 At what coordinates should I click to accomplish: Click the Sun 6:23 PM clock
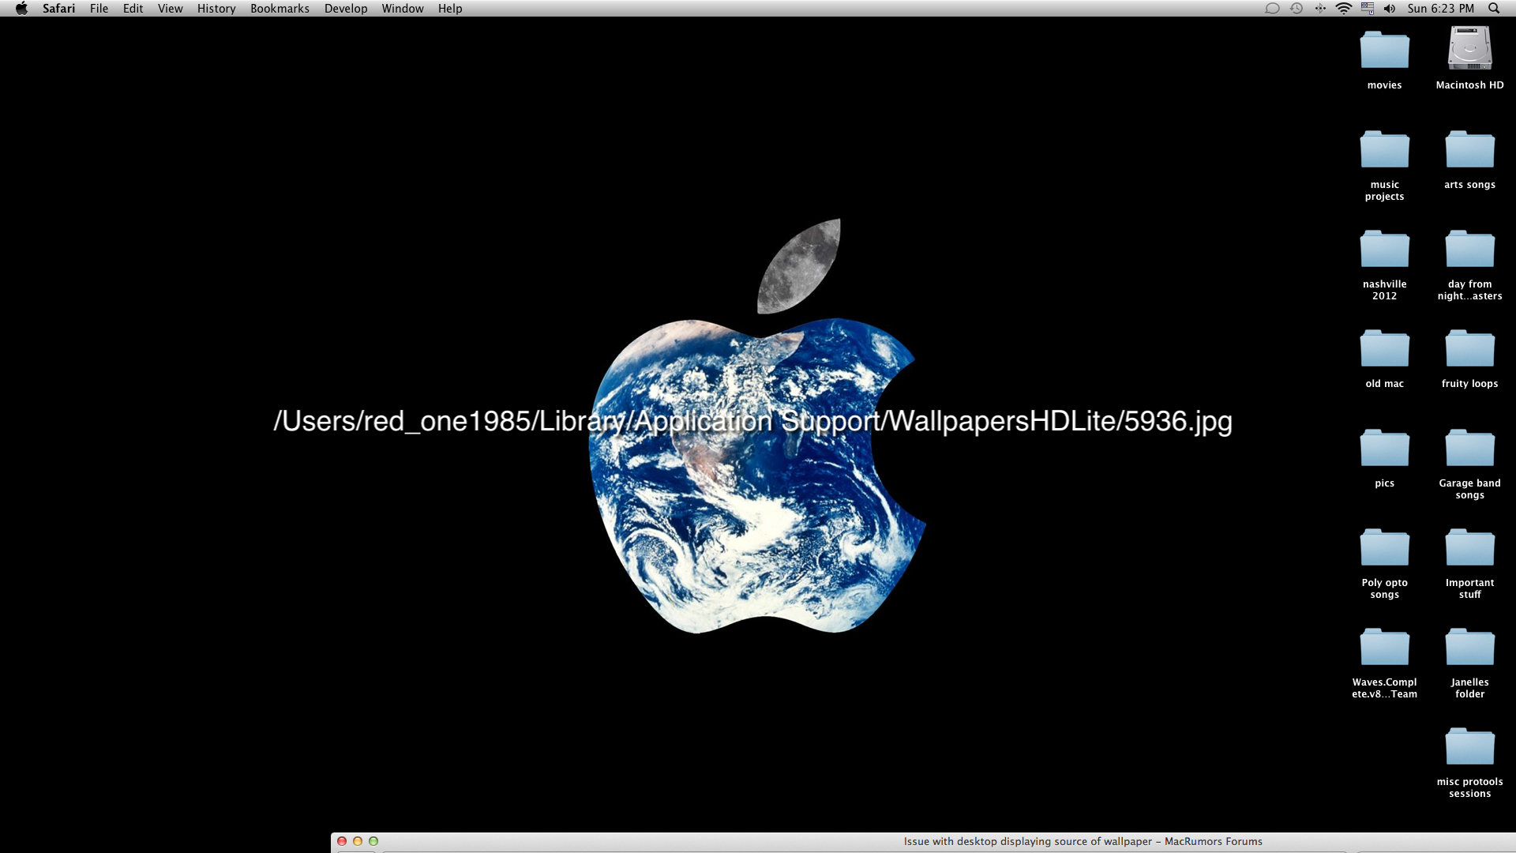point(1441,9)
